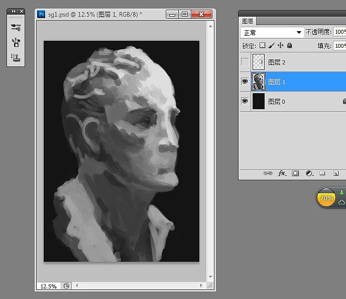
Task: Click the cloud icon on floating widget
Action: (x=342, y=202)
